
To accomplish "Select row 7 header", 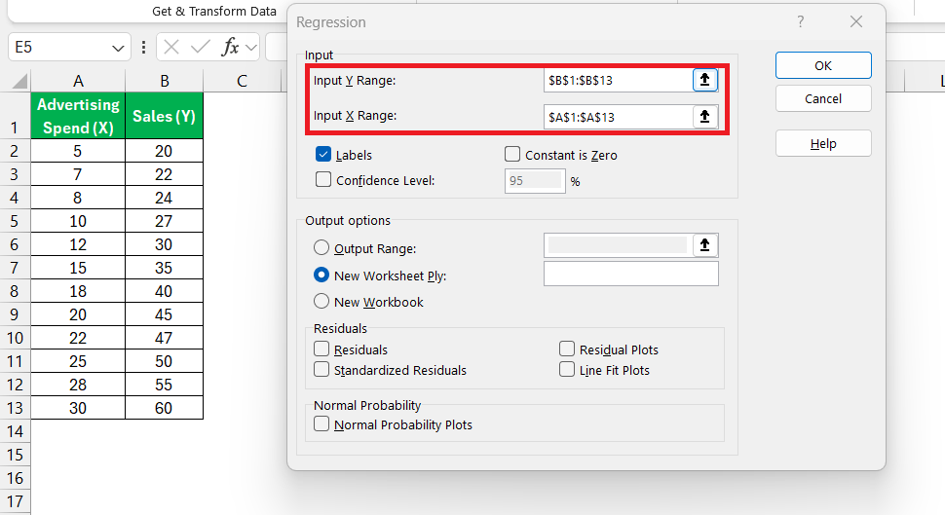I will [x=15, y=268].
